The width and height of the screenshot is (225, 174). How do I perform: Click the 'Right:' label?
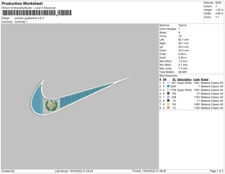click(x=163, y=43)
